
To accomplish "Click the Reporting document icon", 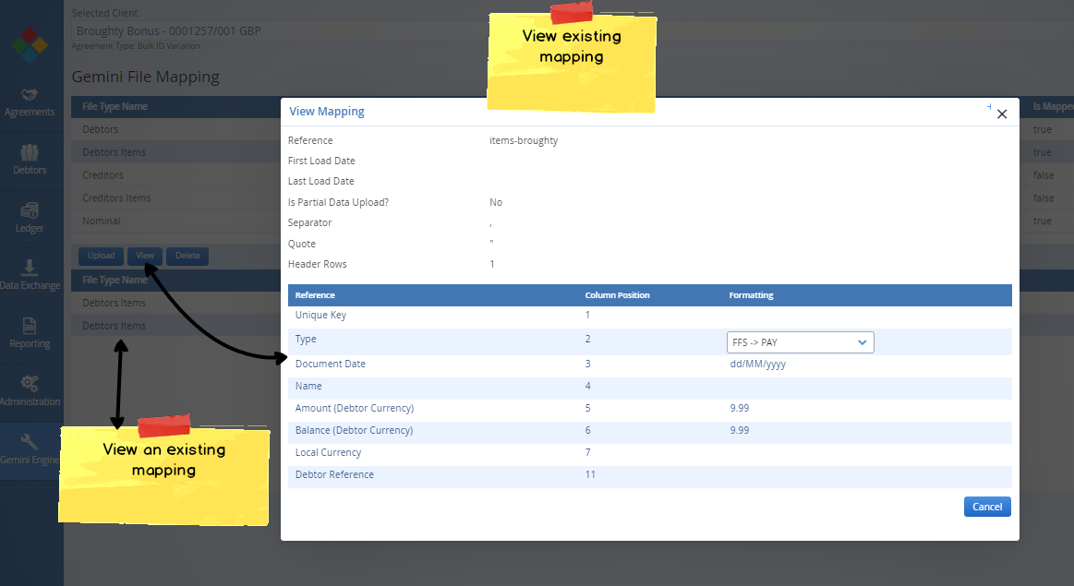I will (x=29, y=326).
